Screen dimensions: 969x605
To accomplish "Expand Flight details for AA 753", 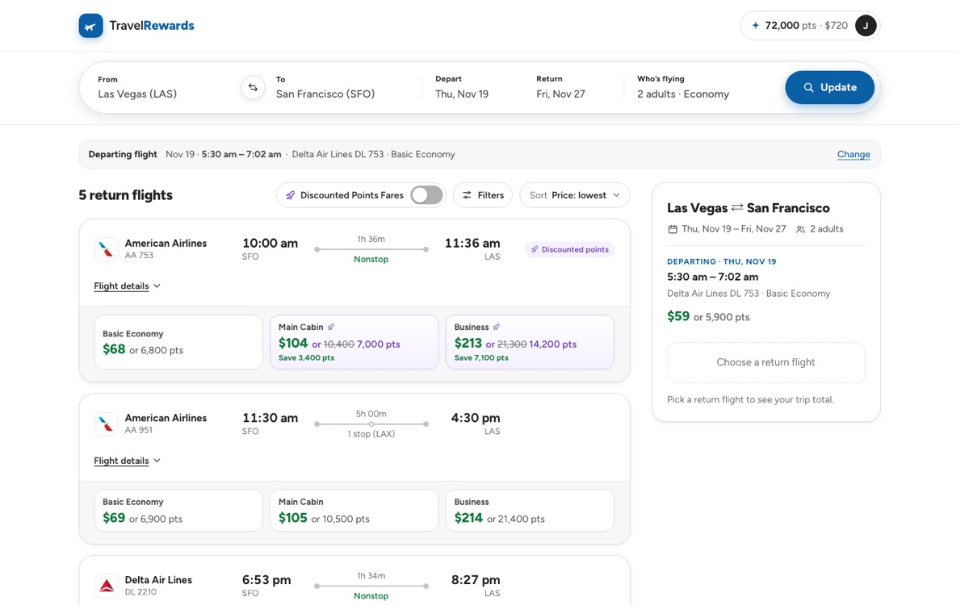I will (128, 286).
